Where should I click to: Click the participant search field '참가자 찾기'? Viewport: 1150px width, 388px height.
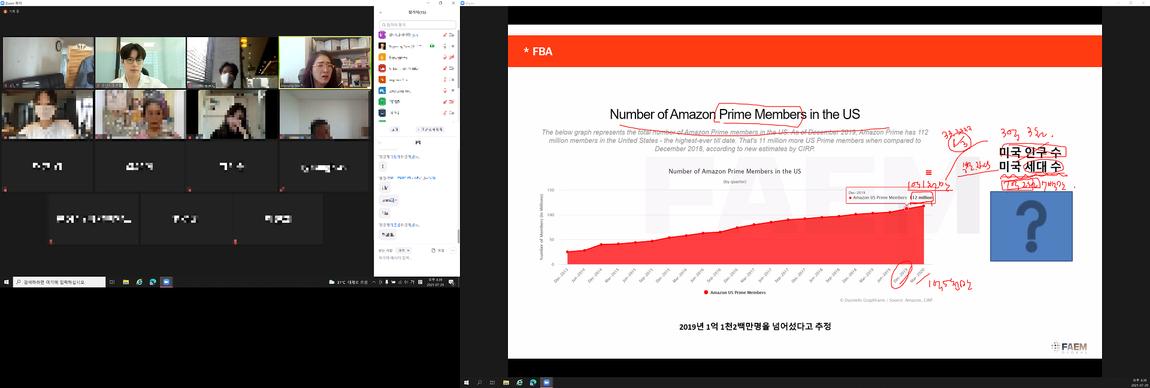click(x=417, y=25)
